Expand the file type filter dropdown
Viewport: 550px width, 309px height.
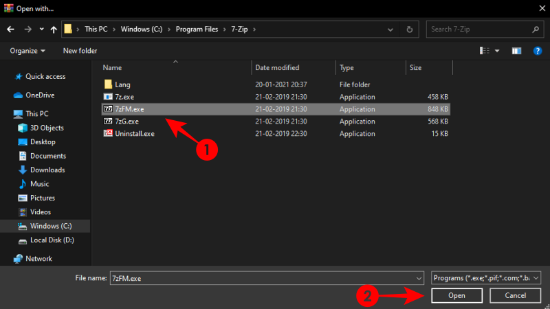click(x=486, y=277)
